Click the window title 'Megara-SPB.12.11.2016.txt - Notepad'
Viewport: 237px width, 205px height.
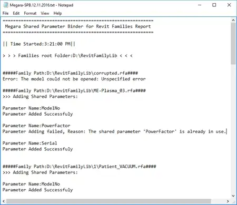point(41,5)
